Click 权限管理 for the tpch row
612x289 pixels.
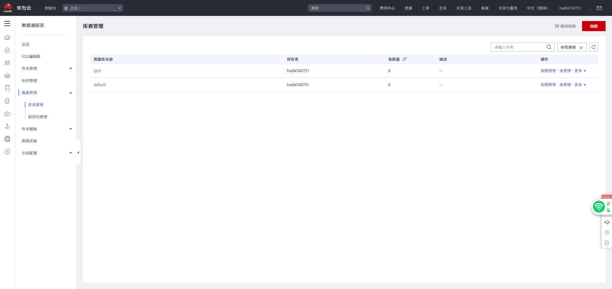click(x=548, y=71)
